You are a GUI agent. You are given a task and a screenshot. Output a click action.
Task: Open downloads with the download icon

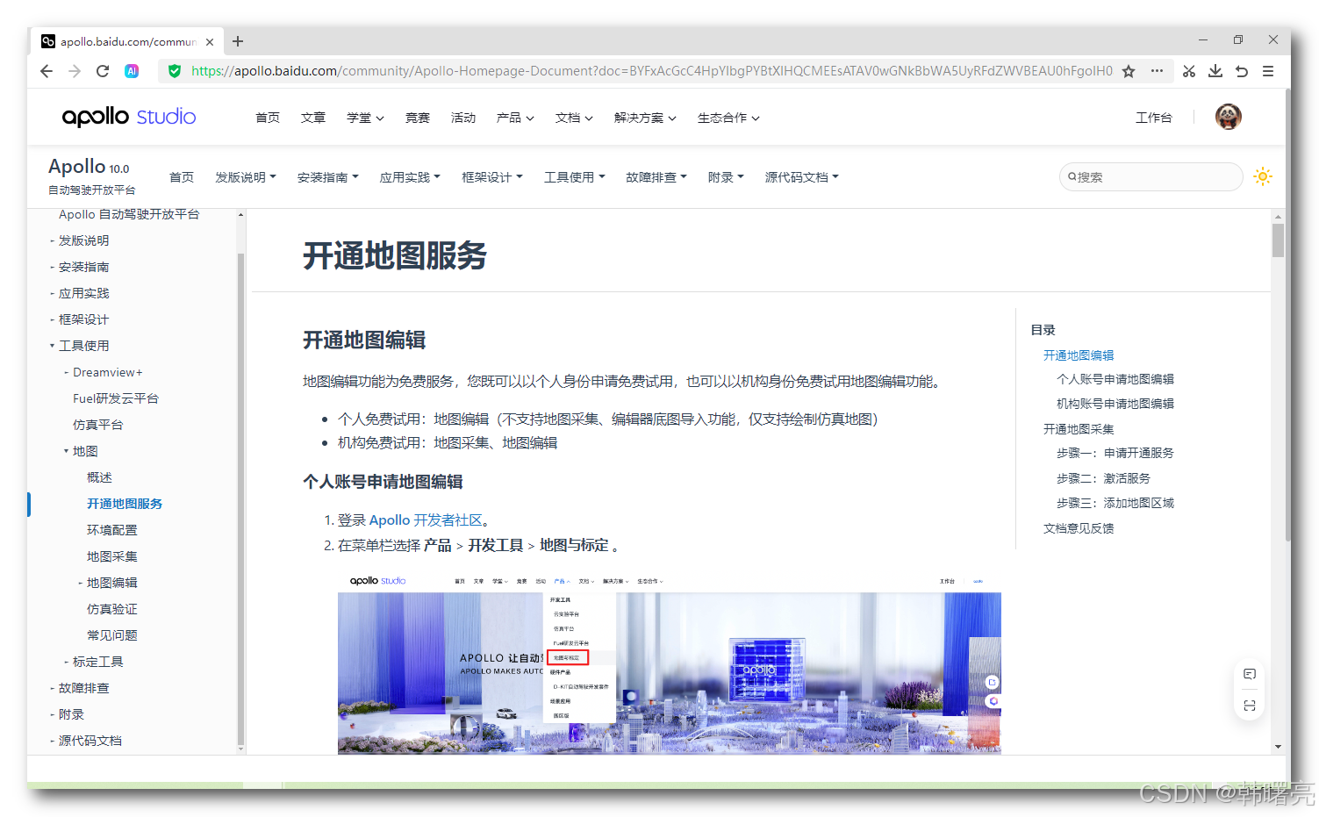(x=1215, y=71)
